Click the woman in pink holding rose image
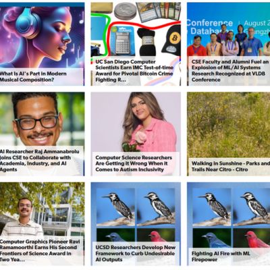The height and width of the screenshot is (270, 270). click(x=136, y=122)
